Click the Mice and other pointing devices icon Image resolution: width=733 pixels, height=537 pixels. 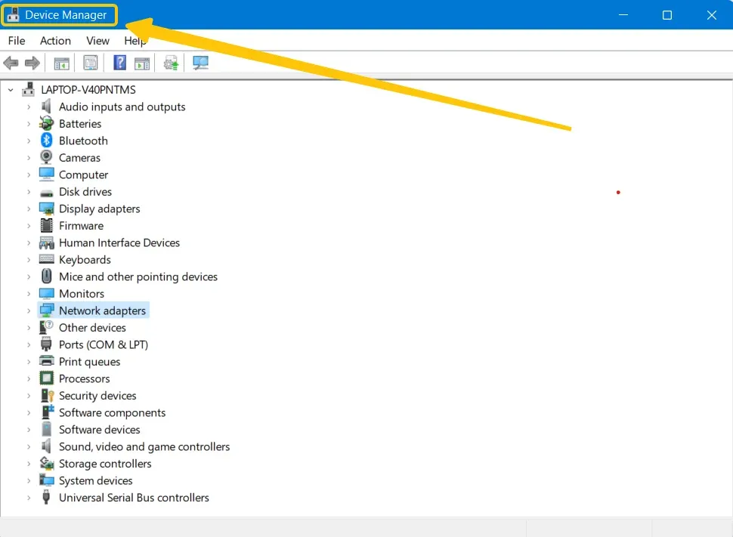point(46,276)
